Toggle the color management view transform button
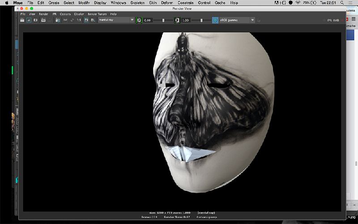The width and height of the screenshot is (358, 224). pos(215,20)
